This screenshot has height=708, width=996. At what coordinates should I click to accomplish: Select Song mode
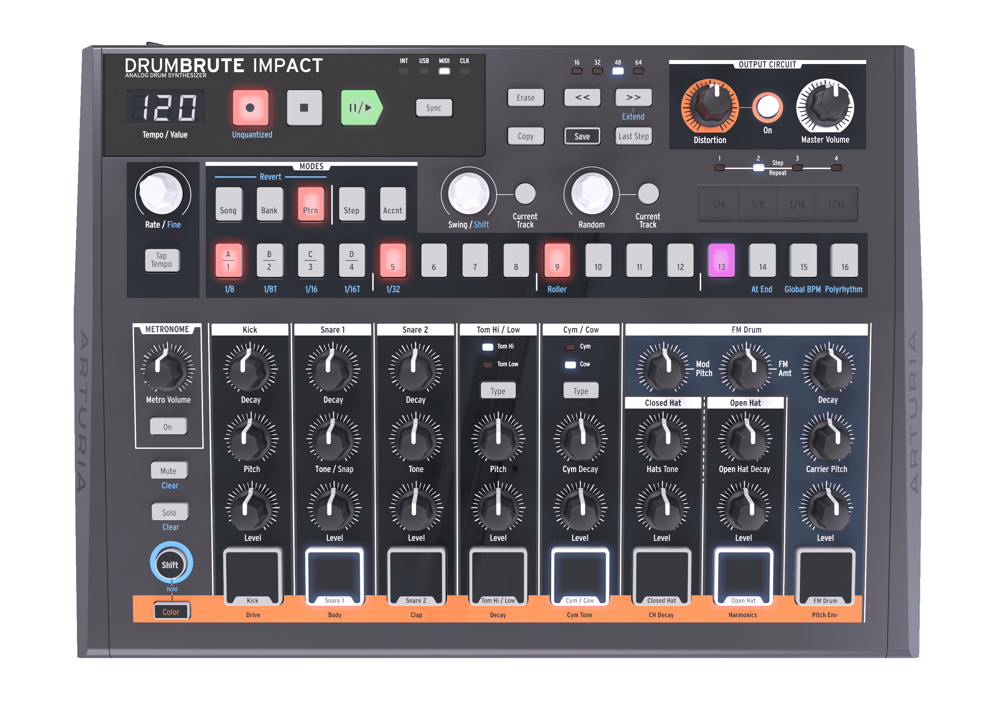pyautogui.click(x=228, y=205)
